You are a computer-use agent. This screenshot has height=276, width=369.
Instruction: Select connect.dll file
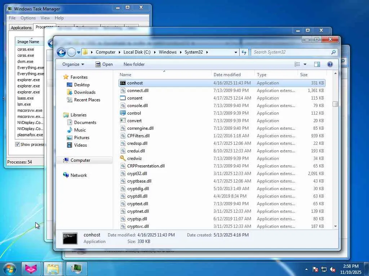click(138, 90)
